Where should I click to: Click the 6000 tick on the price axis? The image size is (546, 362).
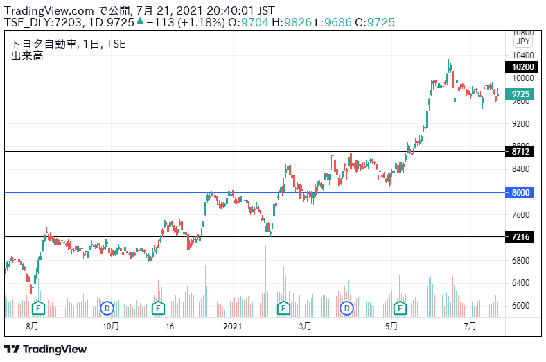(x=520, y=306)
